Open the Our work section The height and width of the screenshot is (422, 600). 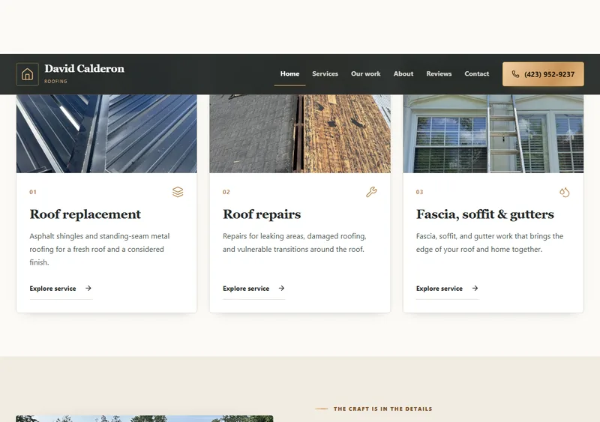[x=365, y=74]
